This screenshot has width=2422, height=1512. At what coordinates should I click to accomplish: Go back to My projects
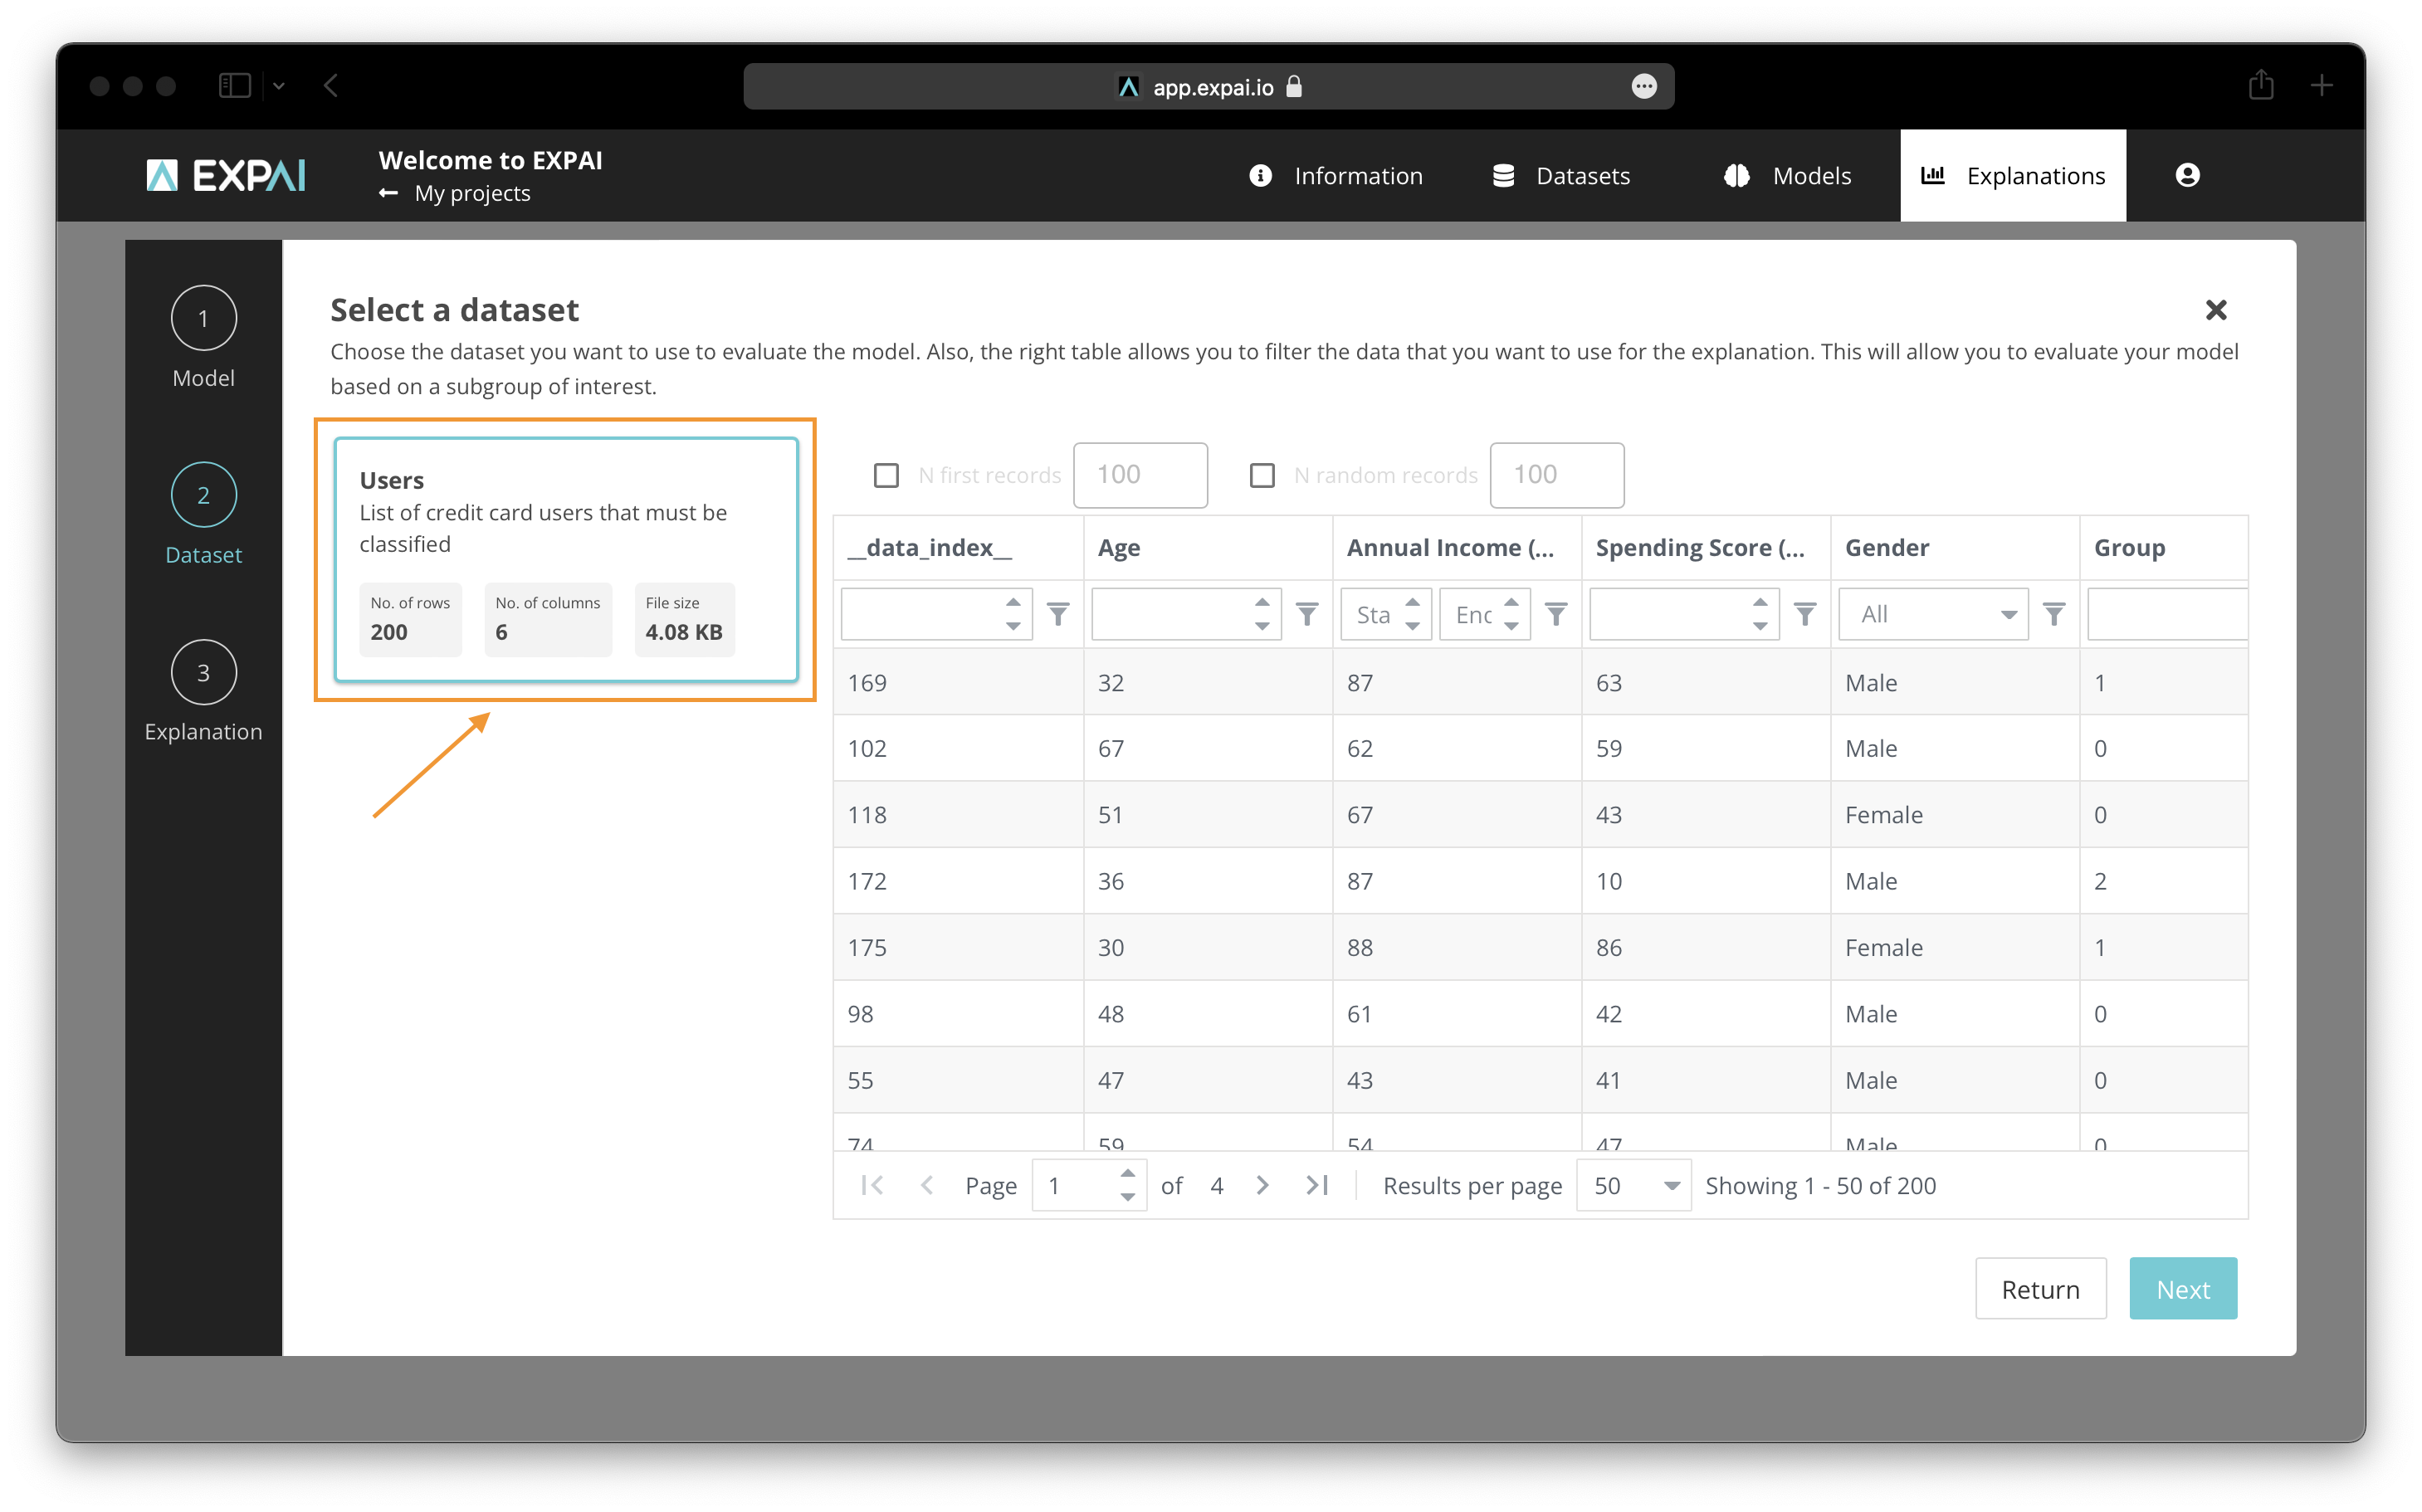[x=472, y=193]
